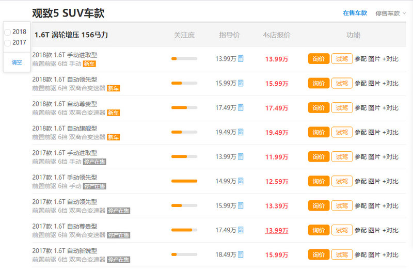Add 2017款 1.6T 自动新锐型 to +对比

pyautogui.click(x=390, y=254)
